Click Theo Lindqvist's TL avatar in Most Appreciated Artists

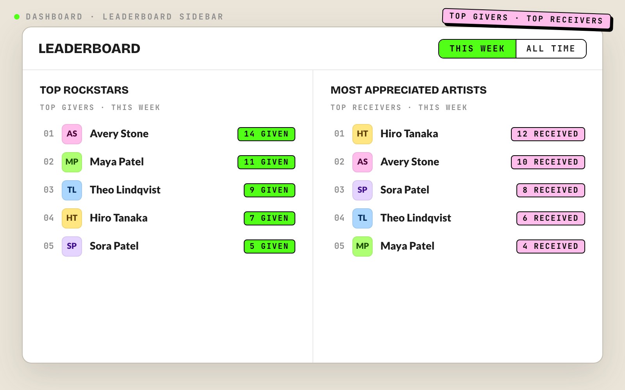click(x=362, y=218)
